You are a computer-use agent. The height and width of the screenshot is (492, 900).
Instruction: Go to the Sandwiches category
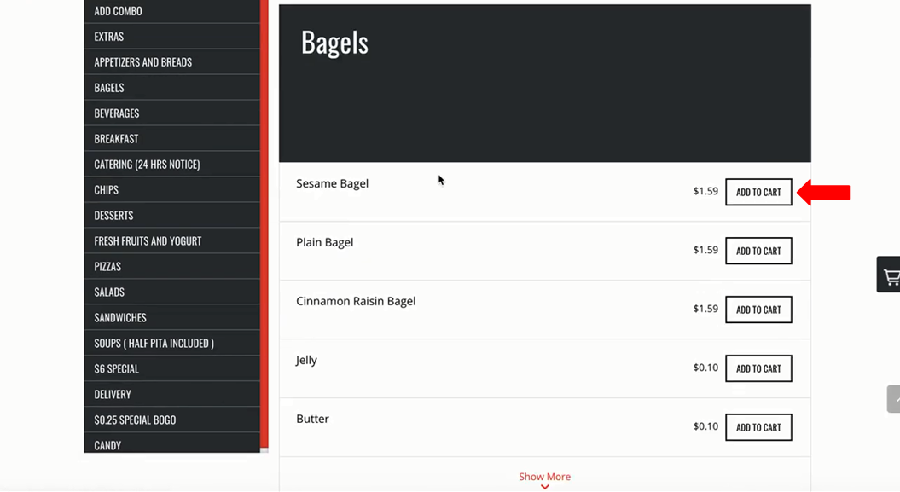pyautogui.click(x=171, y=318)
